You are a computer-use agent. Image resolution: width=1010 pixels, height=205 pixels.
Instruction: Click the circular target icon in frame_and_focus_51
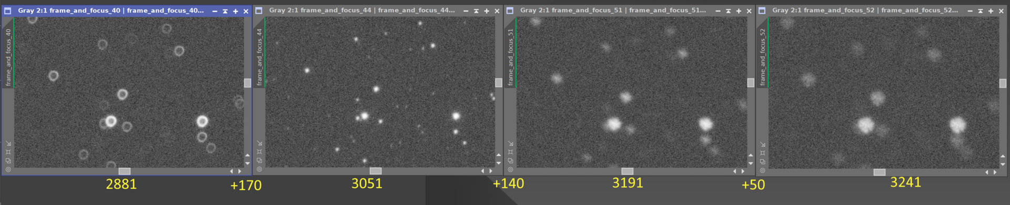point(510,169)
